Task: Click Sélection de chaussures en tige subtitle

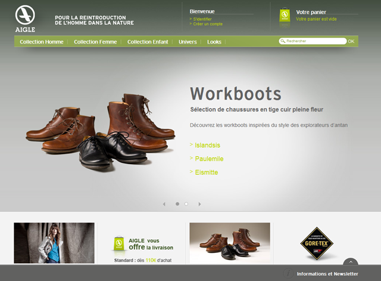Action: click(x=257, y=110)
